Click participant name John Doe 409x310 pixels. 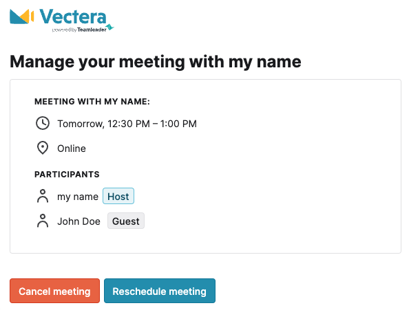[78, 221]
